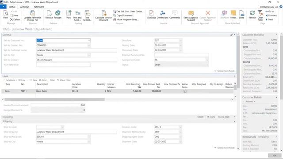Click New in the Lines toolbar

tap(34, 80)
